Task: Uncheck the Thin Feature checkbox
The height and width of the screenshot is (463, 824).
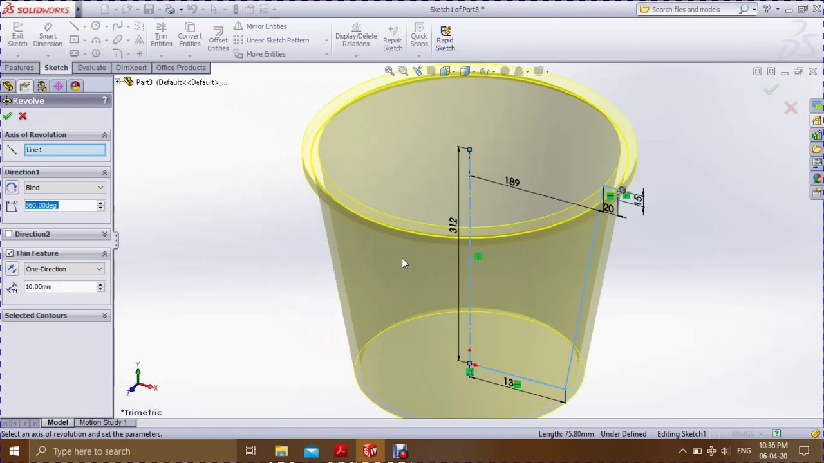Action: coord(9,253)
